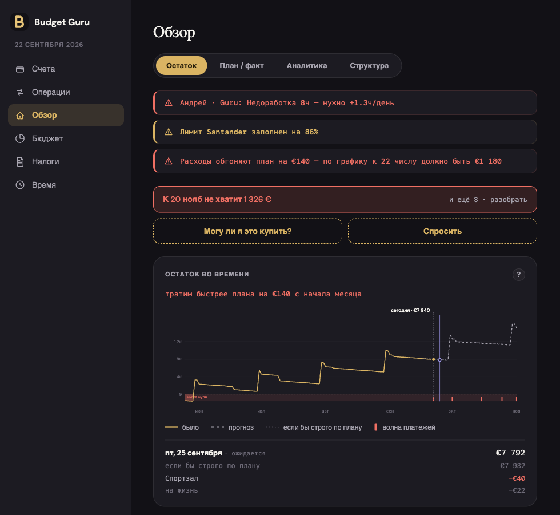Open the Структура tab
This screenshot has height=515, width=560.
(x=369, y=65)
